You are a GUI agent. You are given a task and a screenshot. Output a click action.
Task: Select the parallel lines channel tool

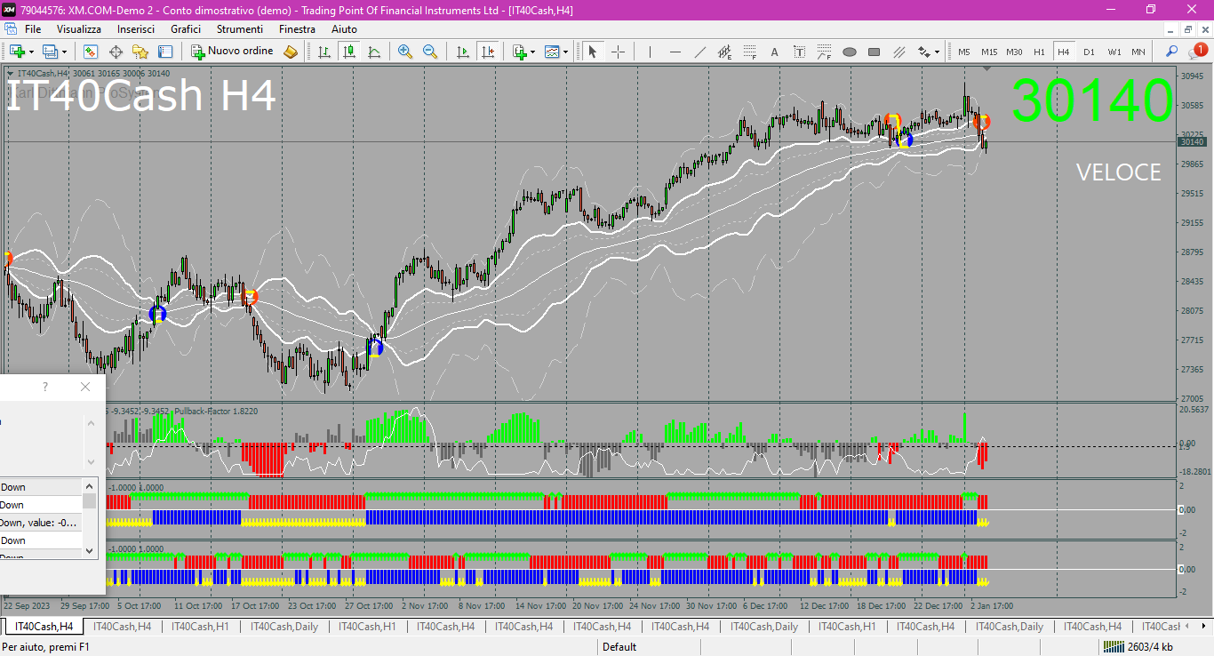coord(899,52)
